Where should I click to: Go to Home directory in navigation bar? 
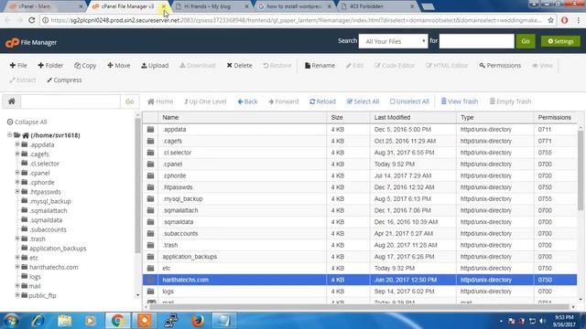click(160, 101)
